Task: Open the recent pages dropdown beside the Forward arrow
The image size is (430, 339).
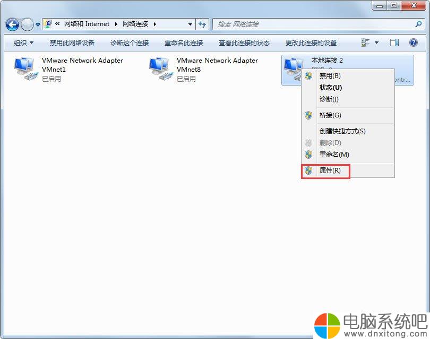Action: pos(38,25)
